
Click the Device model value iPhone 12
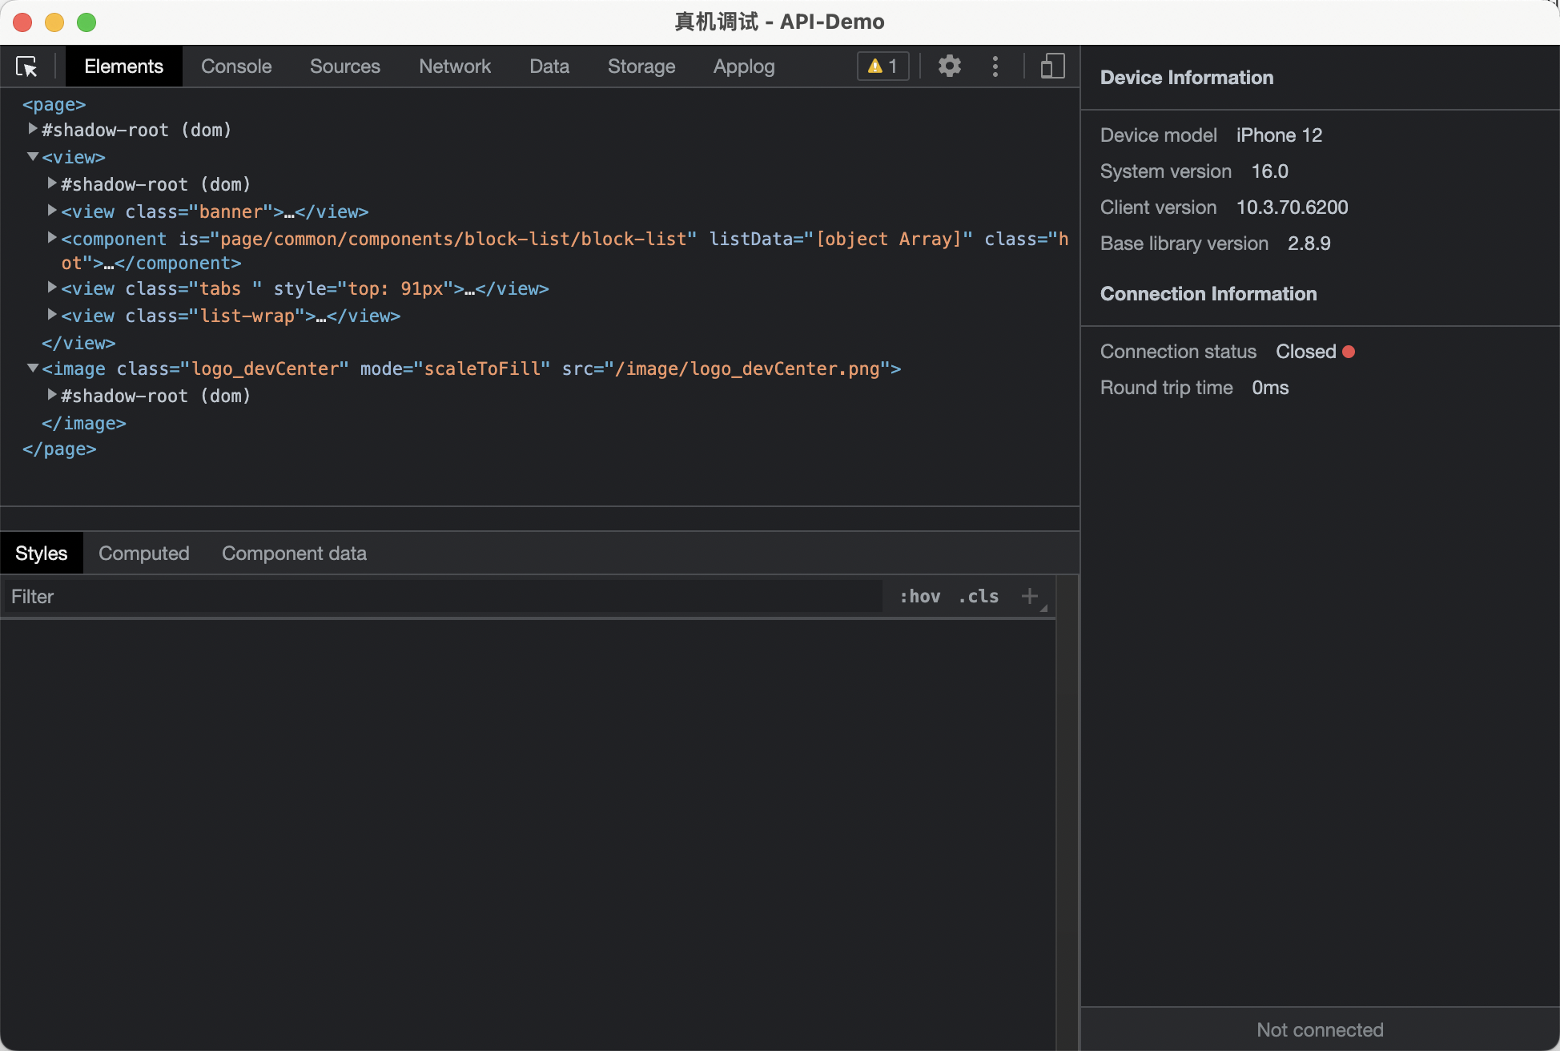pos(1280,135)
